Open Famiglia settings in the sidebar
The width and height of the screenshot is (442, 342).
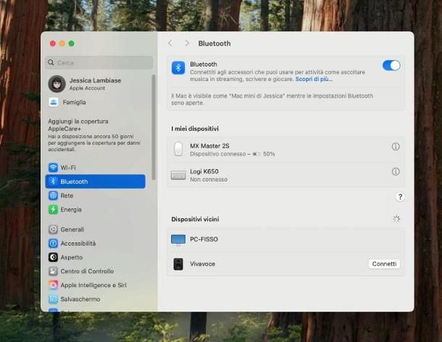coord(74,103)
